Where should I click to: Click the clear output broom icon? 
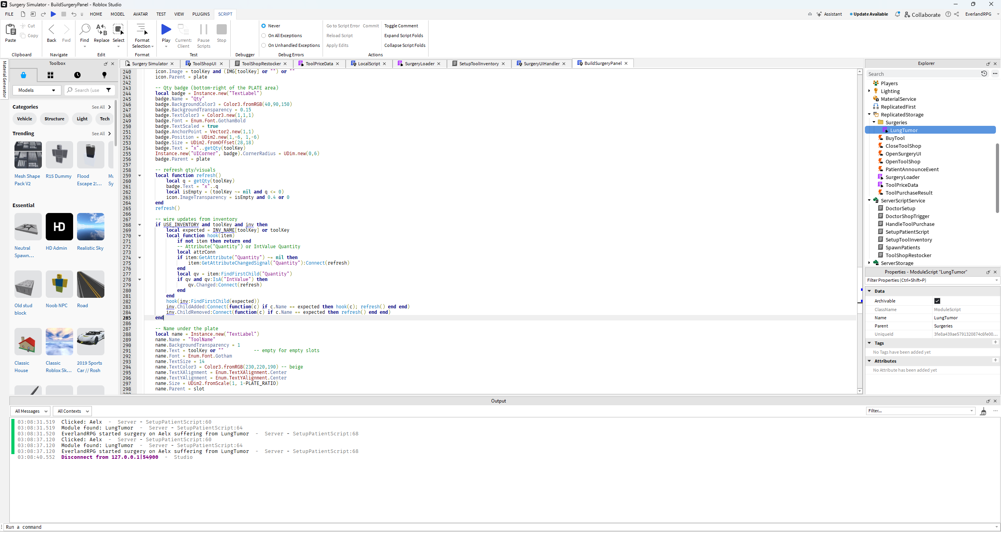tap(983, 412)
